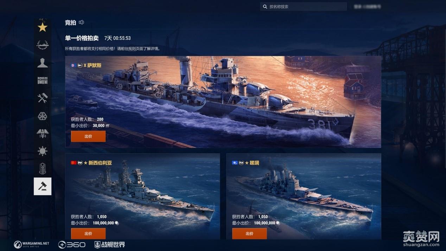The width and height of the screenshot is (446, 251).
Task: Click 出价 for the 蹂躏 ship
Action: (x=249, y=233)
